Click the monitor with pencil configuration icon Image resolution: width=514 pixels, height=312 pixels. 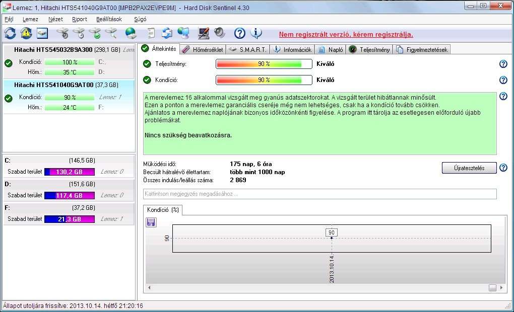coord(204,33)
